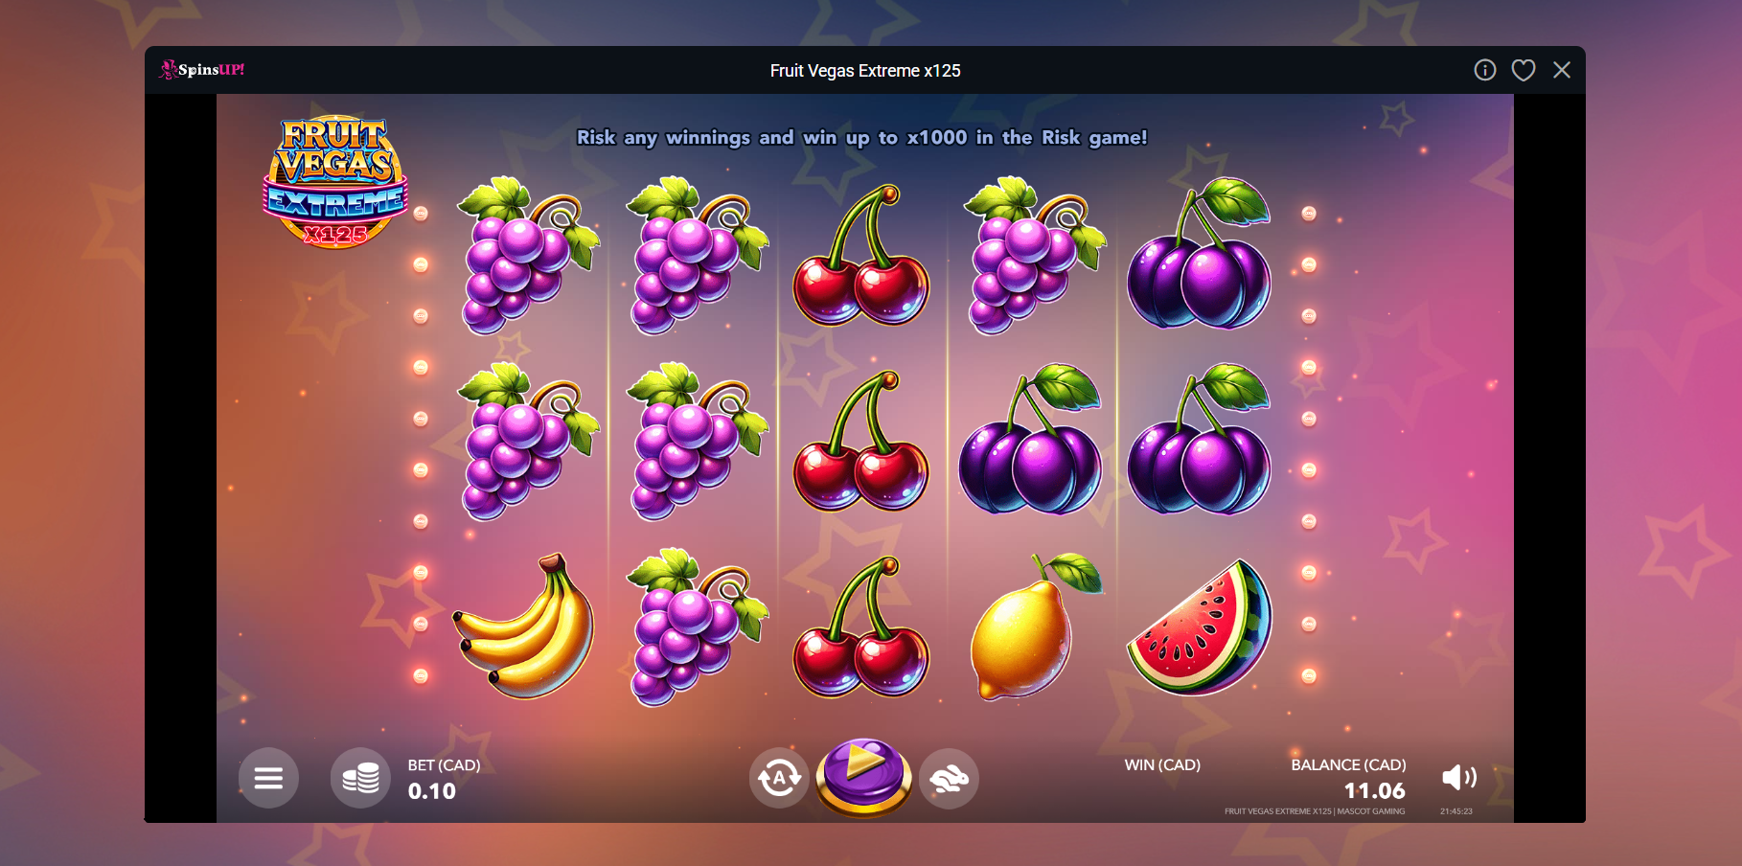The width and height of the screenshot is (1742, 866).
Task: Select the lemon symbol on fourth reel
Action: [1035, 626]
